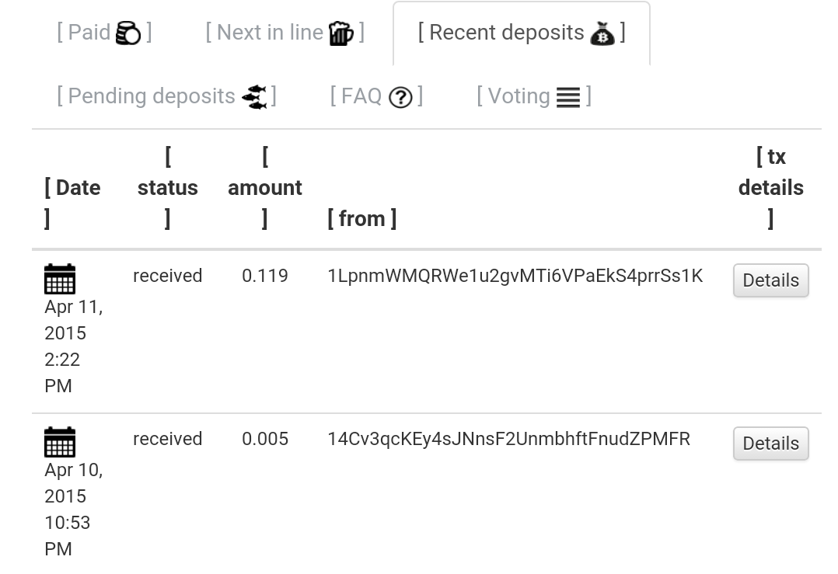
Task: Click the list lines Voting icon
Action: pos(568,97)
